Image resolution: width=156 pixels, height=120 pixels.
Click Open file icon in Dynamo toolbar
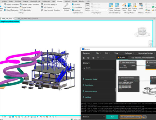click(88, 58)
